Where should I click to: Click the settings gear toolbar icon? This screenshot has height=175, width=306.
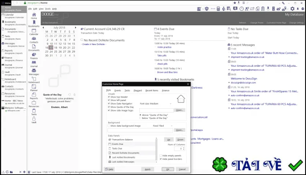292,8
